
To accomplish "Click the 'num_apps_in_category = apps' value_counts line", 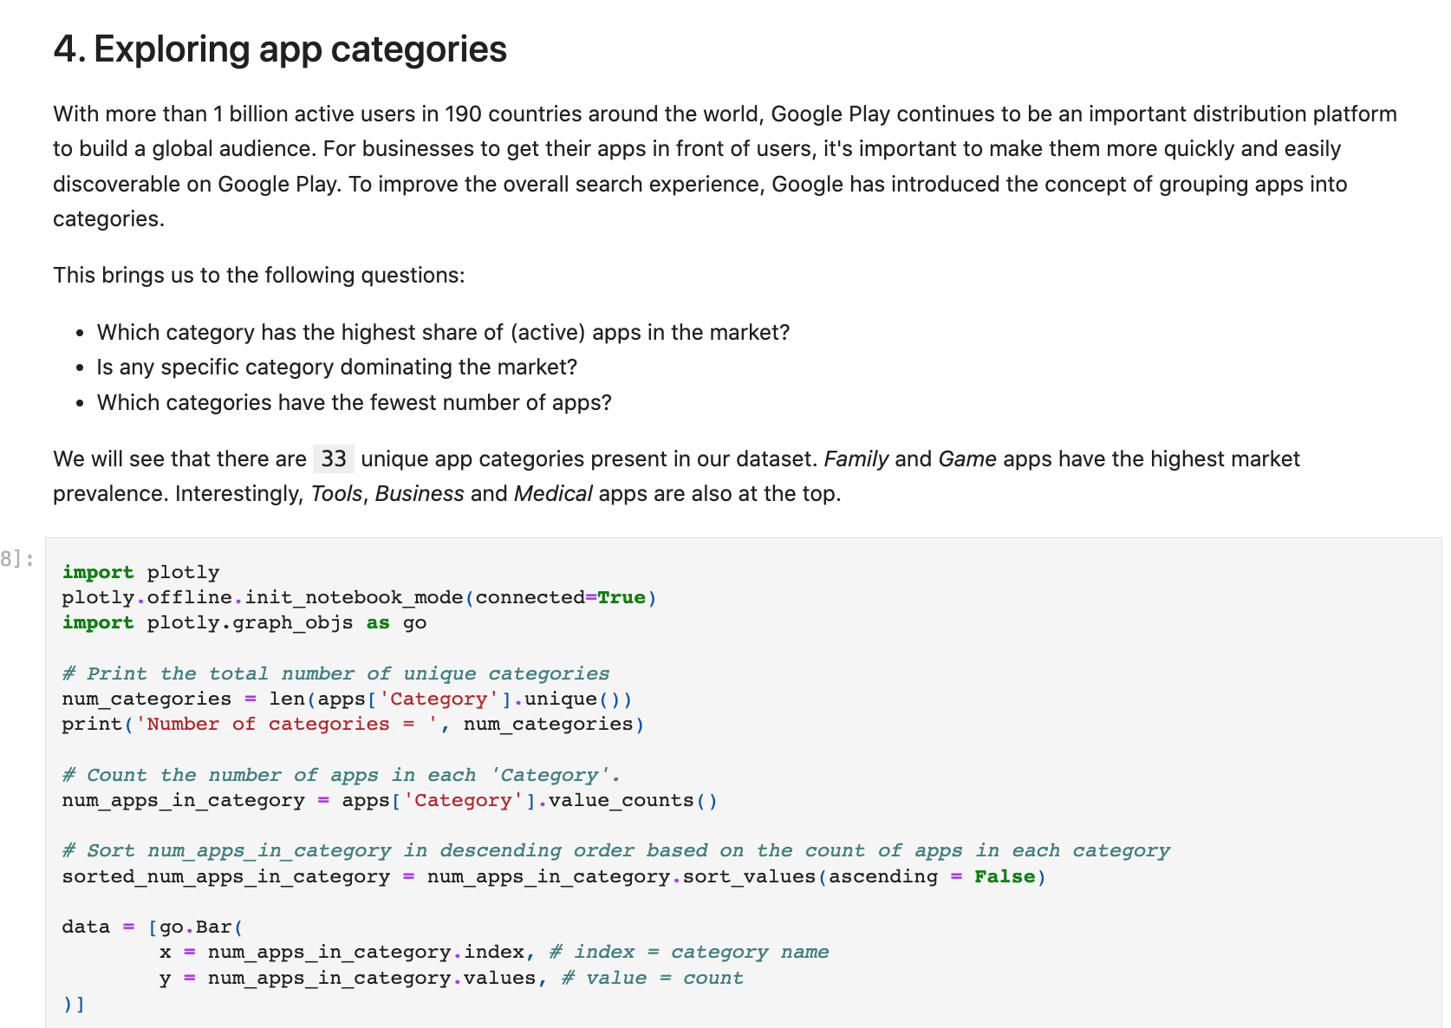I will coord(390,800).
